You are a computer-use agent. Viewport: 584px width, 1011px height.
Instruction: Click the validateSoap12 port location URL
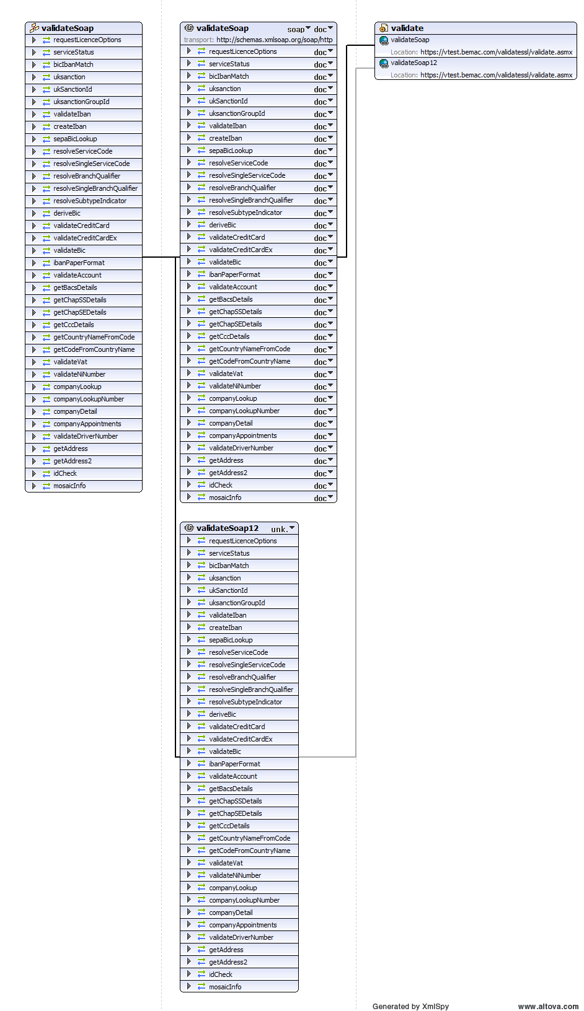pyautogui.click(x=497, y=75)
